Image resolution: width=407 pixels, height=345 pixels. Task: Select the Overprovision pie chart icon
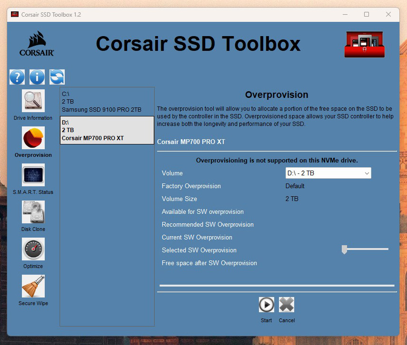[33, 138]
